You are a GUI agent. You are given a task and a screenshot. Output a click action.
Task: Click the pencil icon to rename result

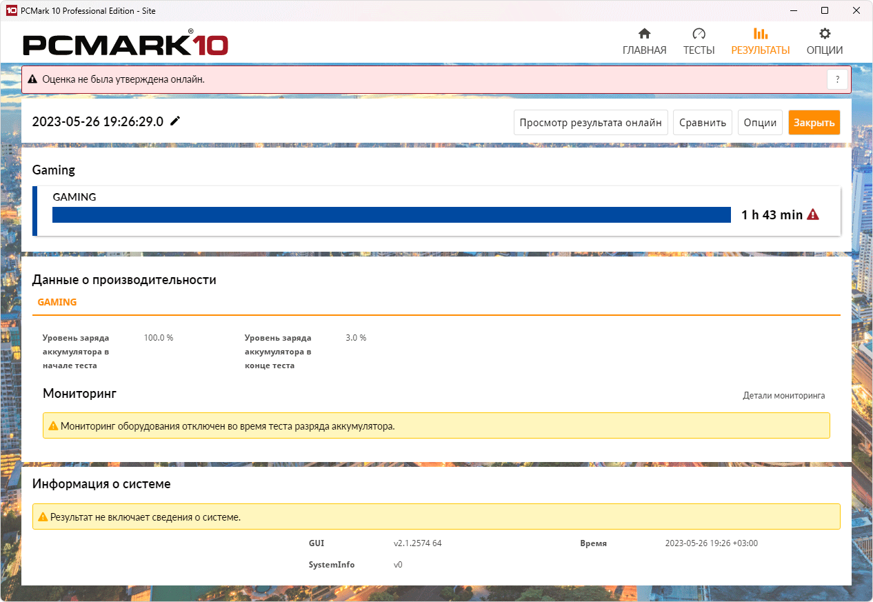(x=175, y=121)
